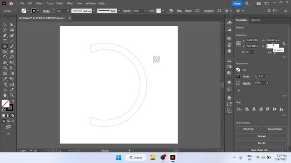The image size is (291, 163).
Task: Open the Uniform width profile dropdown
Action: tap(94, 11)
